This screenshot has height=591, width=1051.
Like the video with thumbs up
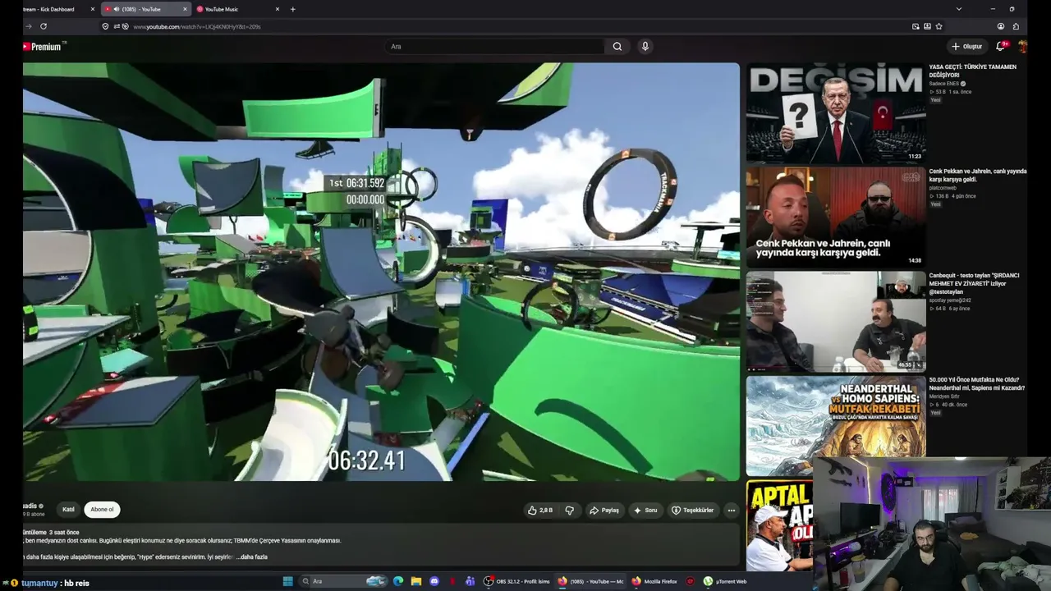click(x=532, y=511)
